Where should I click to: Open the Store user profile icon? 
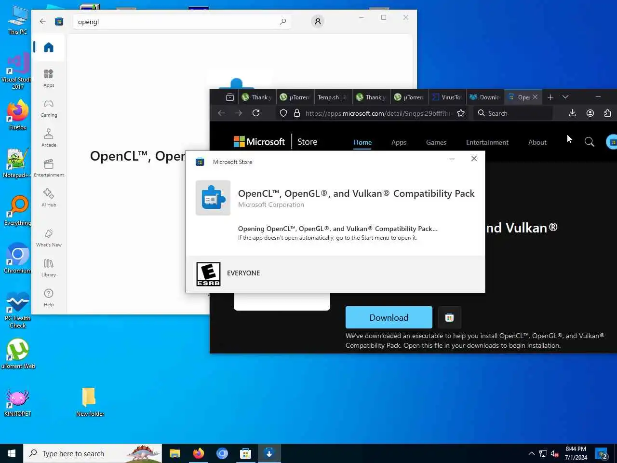[318, 21]
